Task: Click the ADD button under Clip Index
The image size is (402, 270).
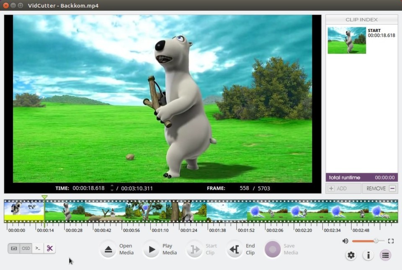Action: point(343,188)
